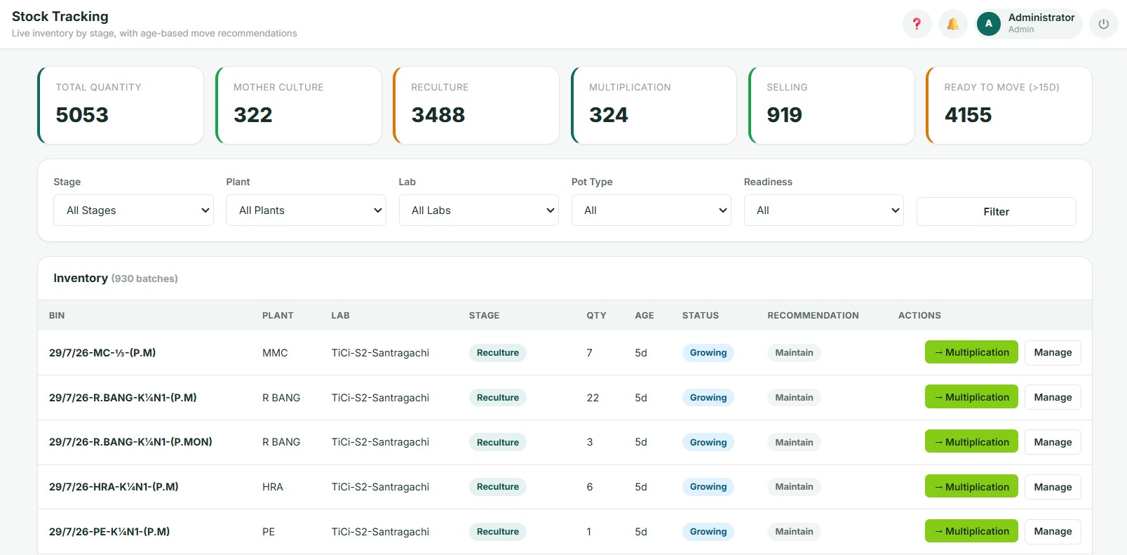This screenshot has height=555, width=1127.
Task: Click the MMC plant cell
Action: pos(275,353)
